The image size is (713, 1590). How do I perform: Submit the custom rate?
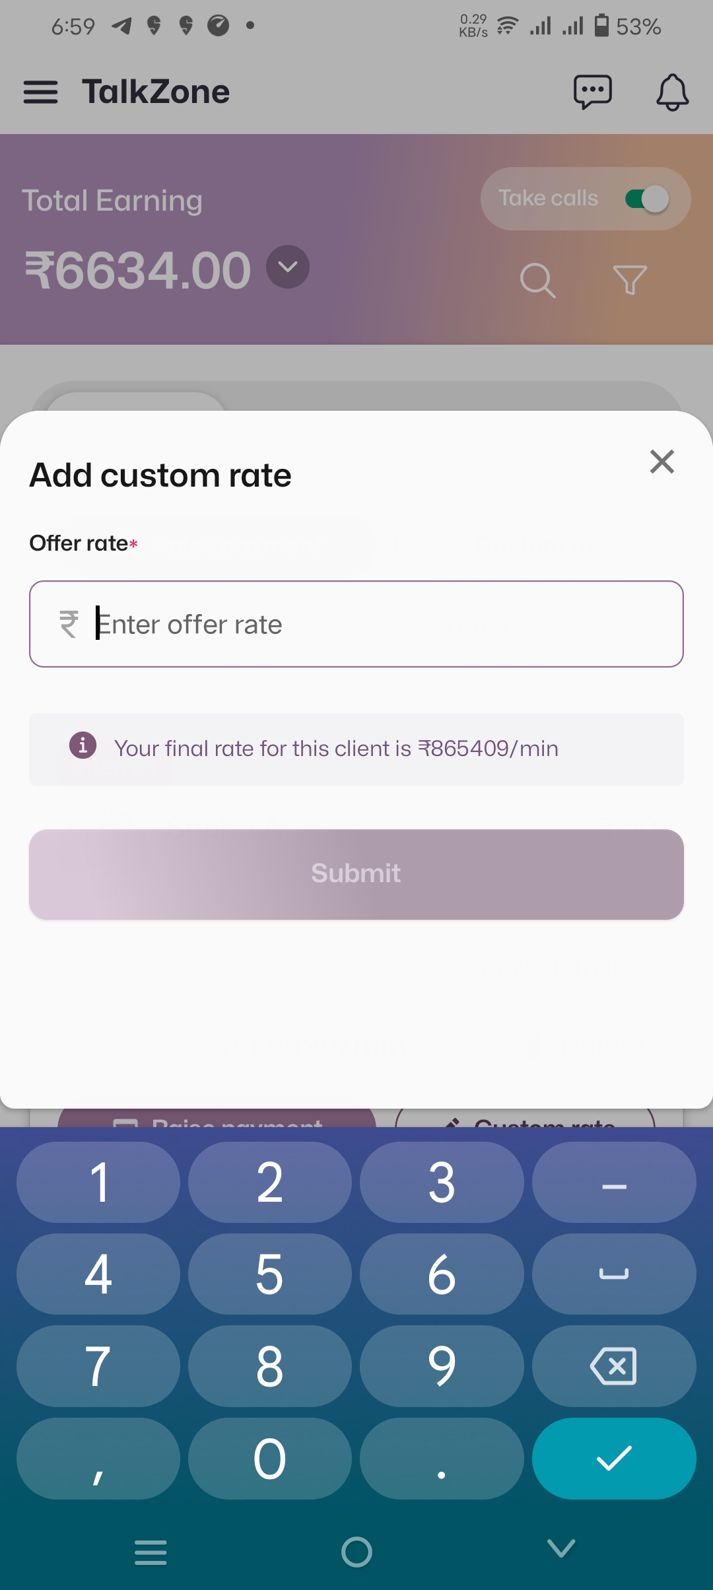(x=356, y=874)
